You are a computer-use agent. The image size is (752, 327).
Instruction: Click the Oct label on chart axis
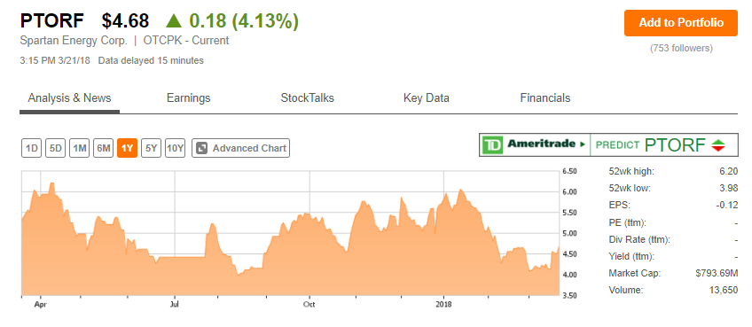point(309,304)
